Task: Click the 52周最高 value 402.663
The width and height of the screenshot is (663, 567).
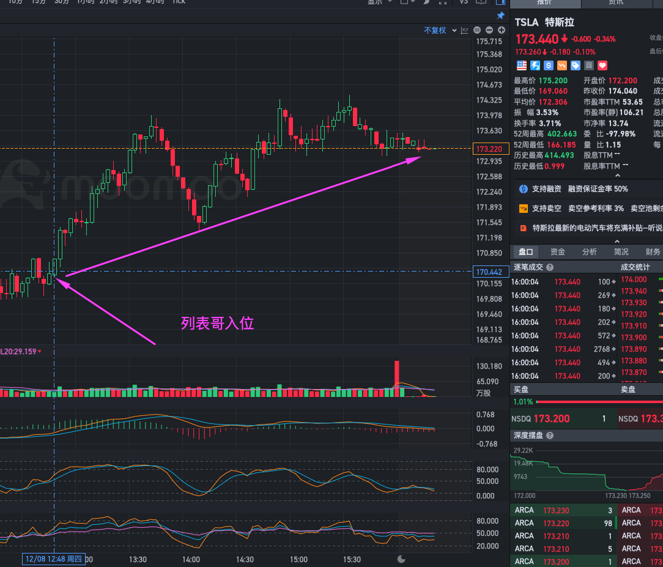Action: [x=562, y=134]
